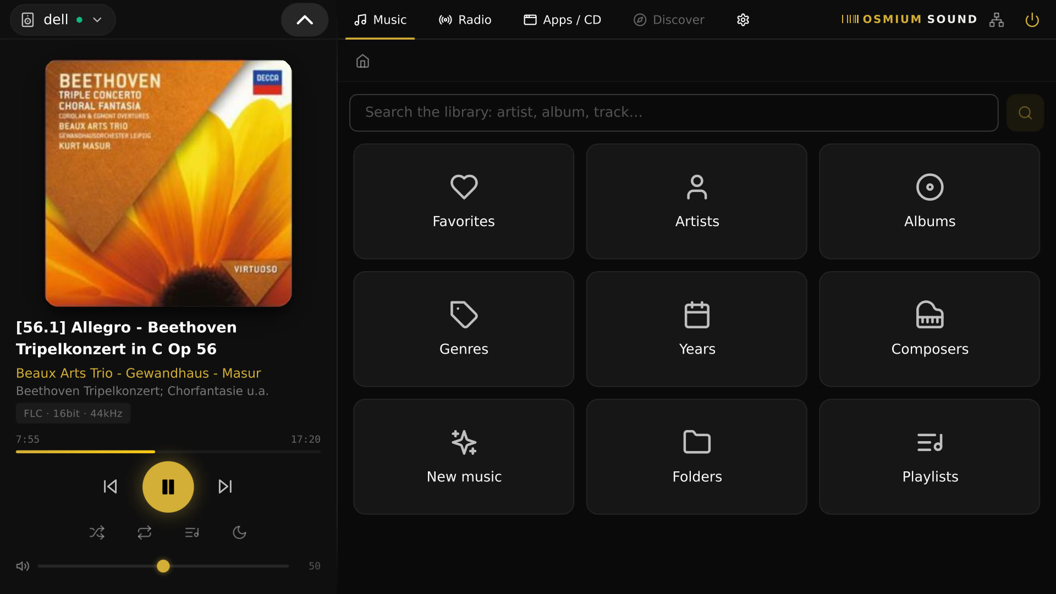Open the network devices icon
The width and height of the screenshot is (1056, 594).
point(997,20)
